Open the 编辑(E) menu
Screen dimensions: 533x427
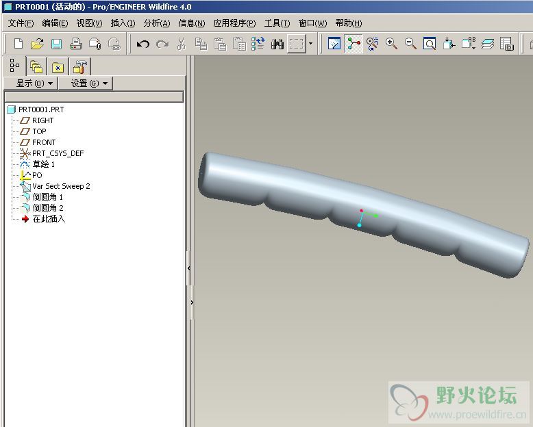(55, 23)
